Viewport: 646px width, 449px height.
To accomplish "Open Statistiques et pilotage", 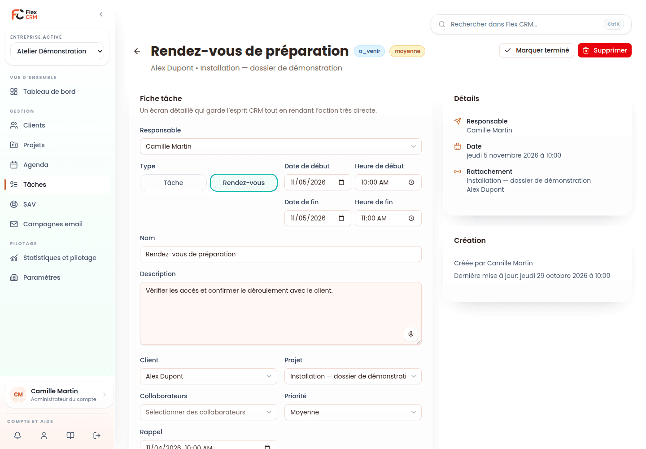I will 57,258.
